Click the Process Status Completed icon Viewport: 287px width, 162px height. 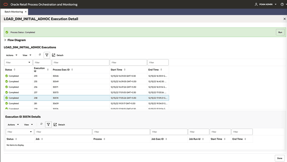(x=7, y=32)
